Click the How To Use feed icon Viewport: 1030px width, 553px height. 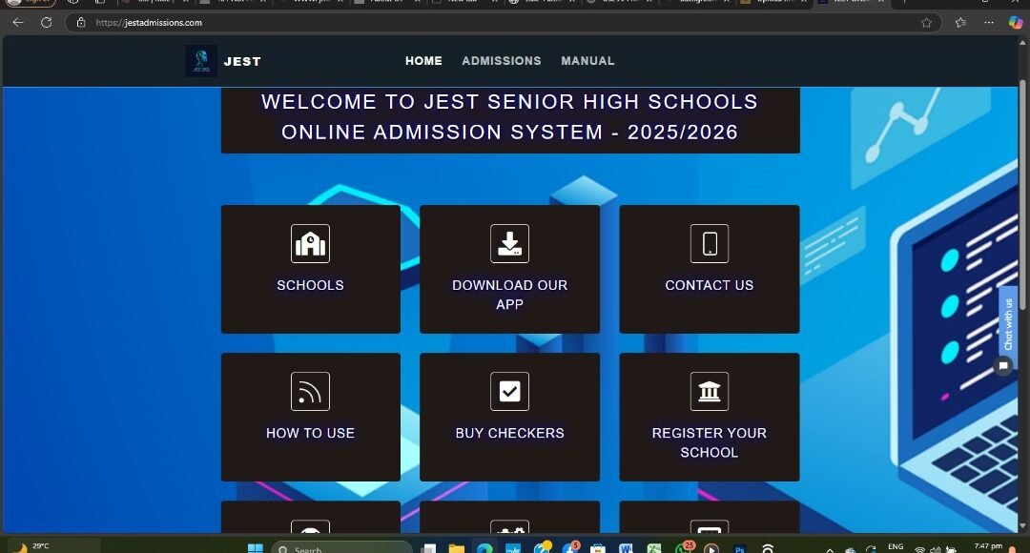310,392
